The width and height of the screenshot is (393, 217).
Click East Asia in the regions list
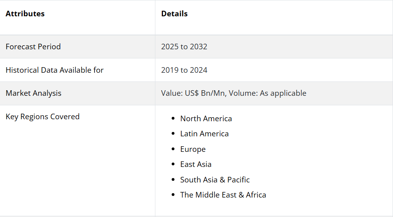pos(196,165)
